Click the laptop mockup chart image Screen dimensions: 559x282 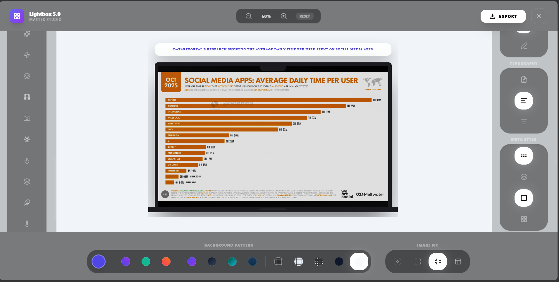coord(273,137)
